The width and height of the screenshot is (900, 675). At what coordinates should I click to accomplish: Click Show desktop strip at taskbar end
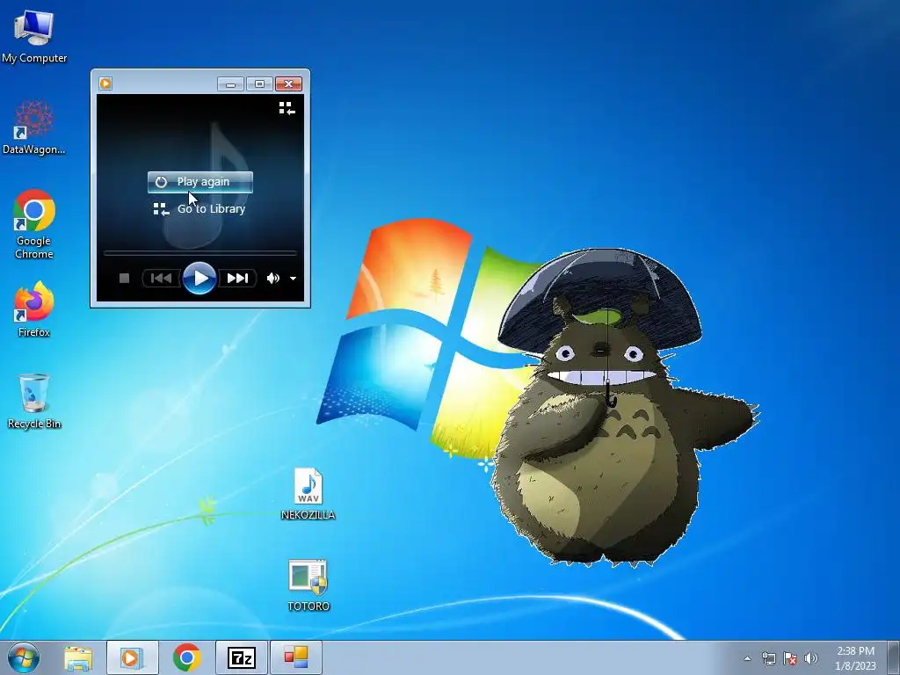pyautogui.click(x=893, y=657)
